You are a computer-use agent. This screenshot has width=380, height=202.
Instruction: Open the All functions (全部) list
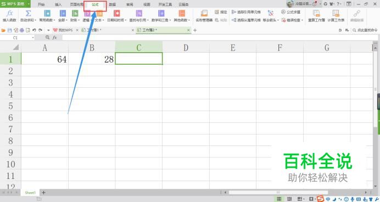63,16
